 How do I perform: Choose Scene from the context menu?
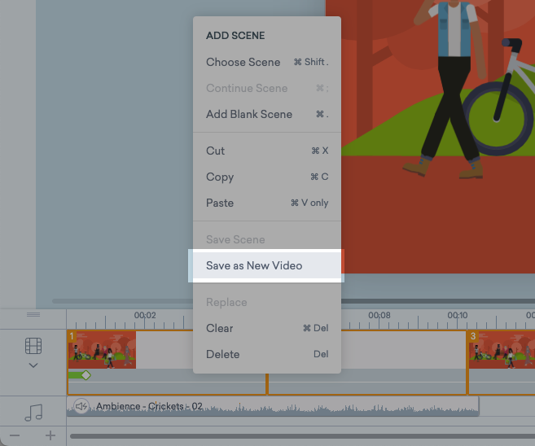tap(267, 62)
